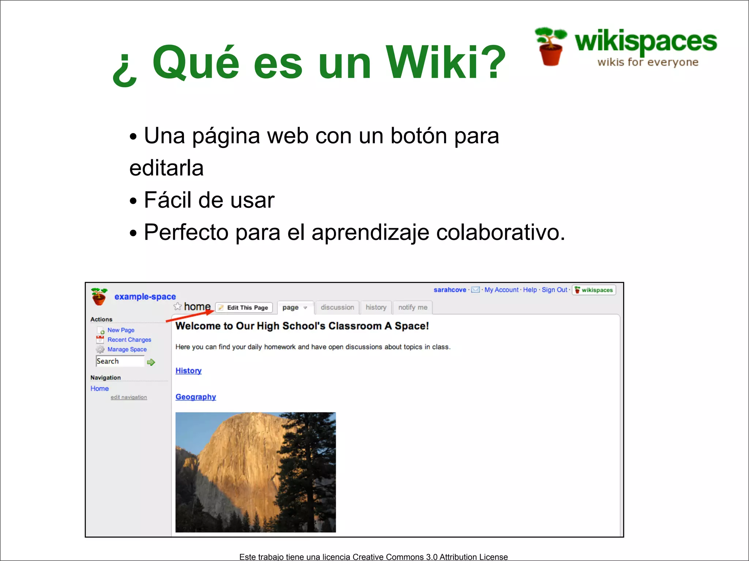Click the small wikispaces badge button

click(x=594, y=290)
